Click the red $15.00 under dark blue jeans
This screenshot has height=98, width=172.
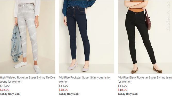64,90
